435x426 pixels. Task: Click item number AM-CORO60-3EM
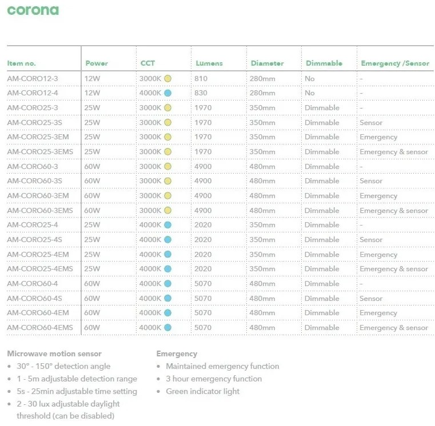click(x=38, y=195)
